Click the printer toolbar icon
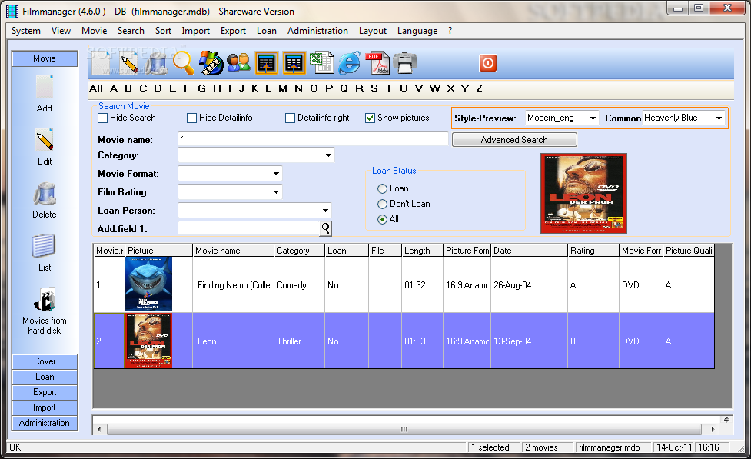The width and height of the screenshot is (751, 459). (x=405, y=63)
